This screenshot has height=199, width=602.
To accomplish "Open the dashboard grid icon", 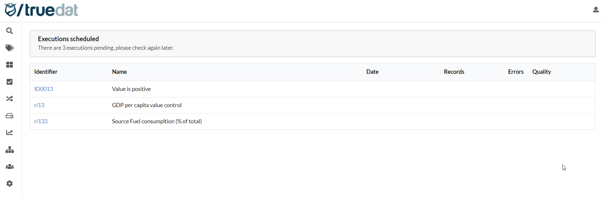I will click(x=10, y=65).
